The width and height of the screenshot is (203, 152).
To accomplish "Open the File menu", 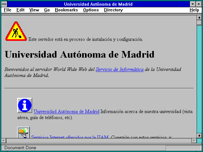I will 8,10.
